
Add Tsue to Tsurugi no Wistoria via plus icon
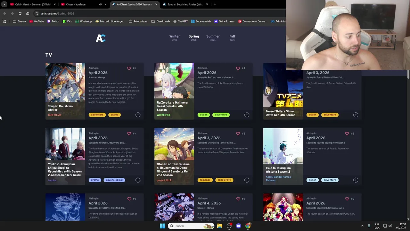coord(356,180)
